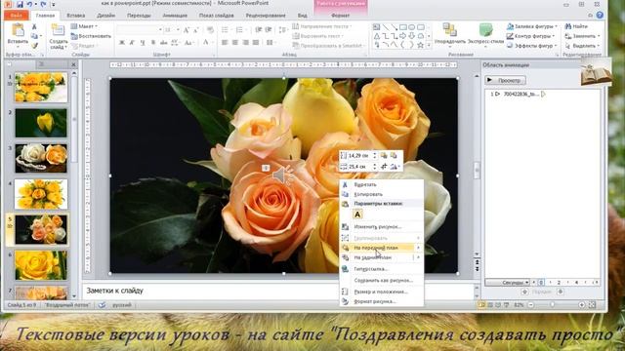Open the Эффекты фигур (Shape Effects) dropdown
The height and width of the screenshot is (351, 625).
532,46
